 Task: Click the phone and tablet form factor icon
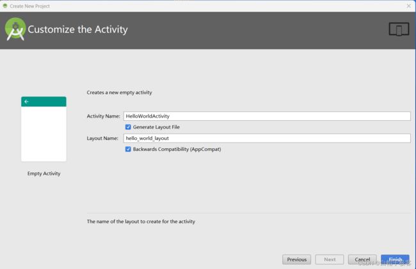coord(399,29)
